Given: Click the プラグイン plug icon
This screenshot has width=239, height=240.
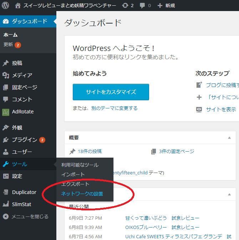Looking at the screenshot, I should [x=6, y=140].
